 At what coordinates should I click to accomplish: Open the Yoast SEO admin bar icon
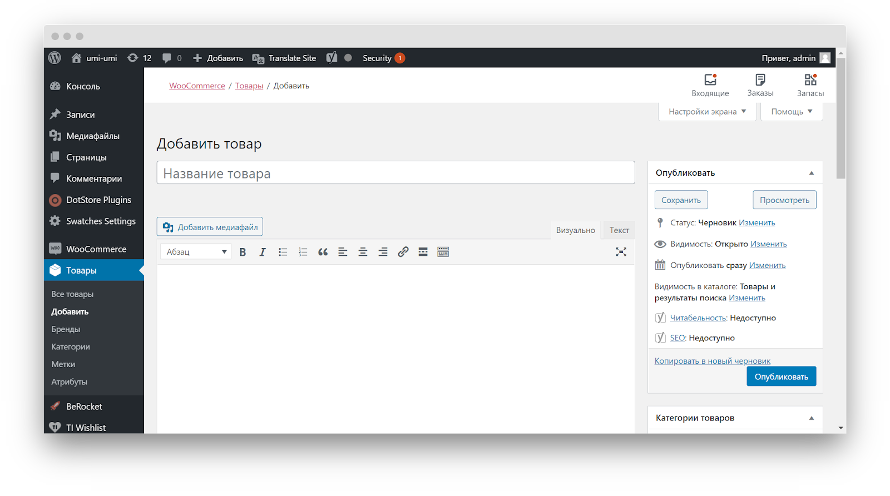point(332,58)
